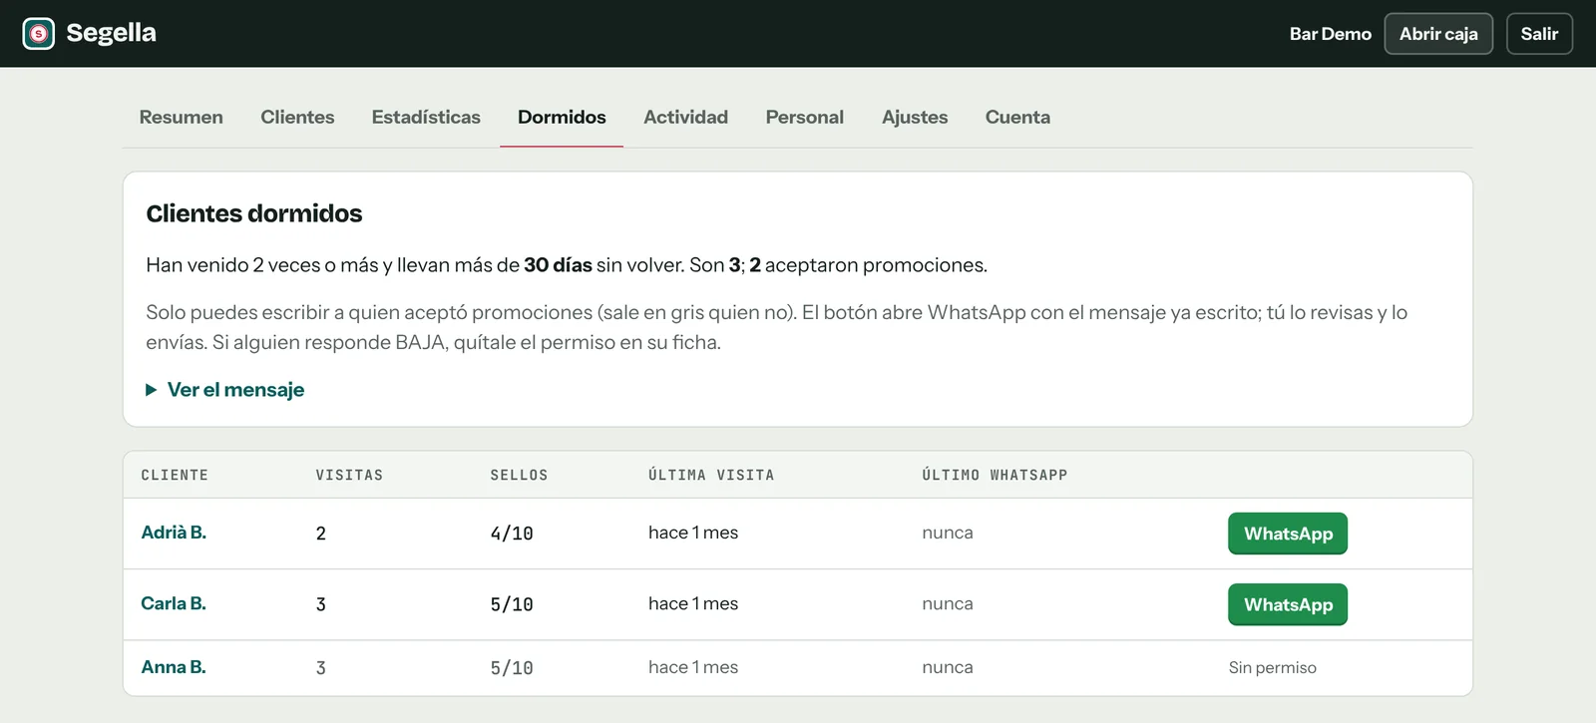The image size is (1596, 723).
Task: Click the 'Sin permiso' text for Anna B.
Action: tap(1273, 668)
